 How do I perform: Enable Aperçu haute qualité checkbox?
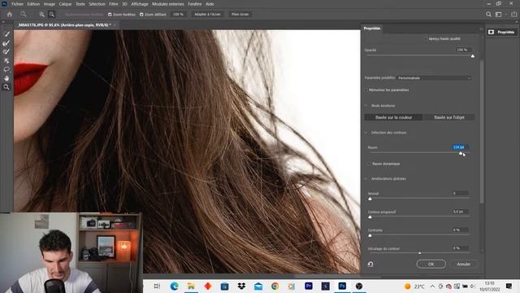click(426, 39)
